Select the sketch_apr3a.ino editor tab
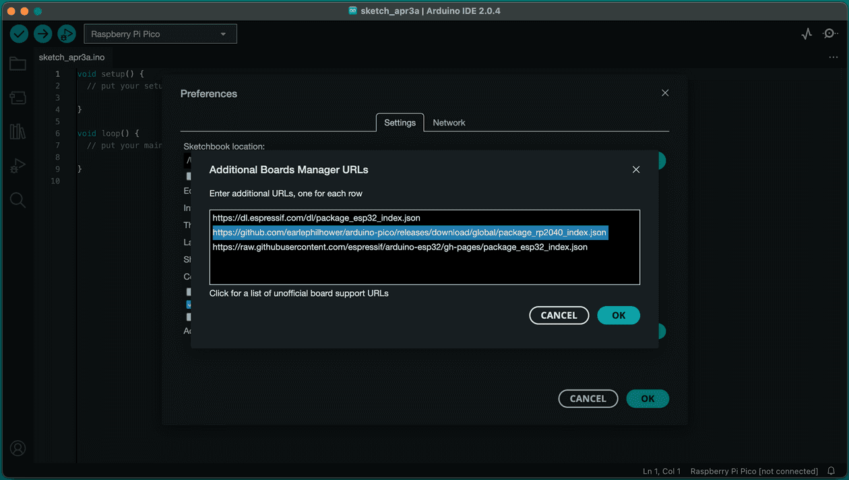 71,57
